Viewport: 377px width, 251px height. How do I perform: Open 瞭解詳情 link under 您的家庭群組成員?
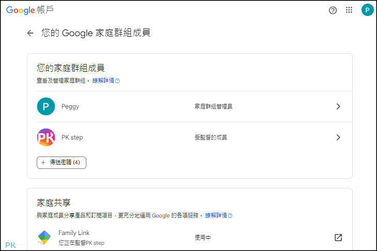coord(106,81)
